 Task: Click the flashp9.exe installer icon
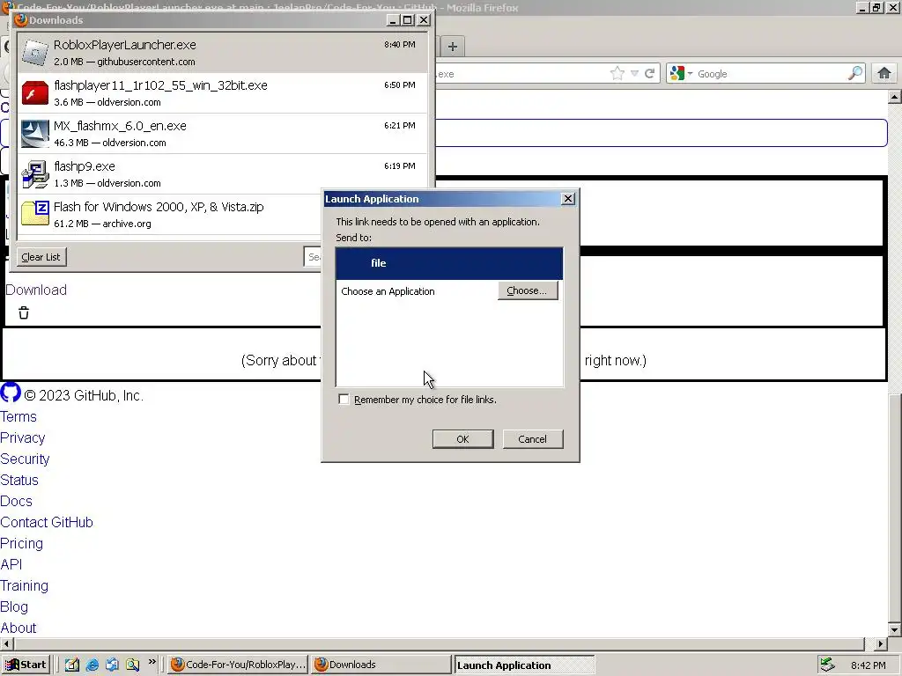click(x=35, y=174)
